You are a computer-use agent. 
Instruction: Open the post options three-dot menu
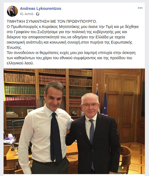(x=140, y=8)
